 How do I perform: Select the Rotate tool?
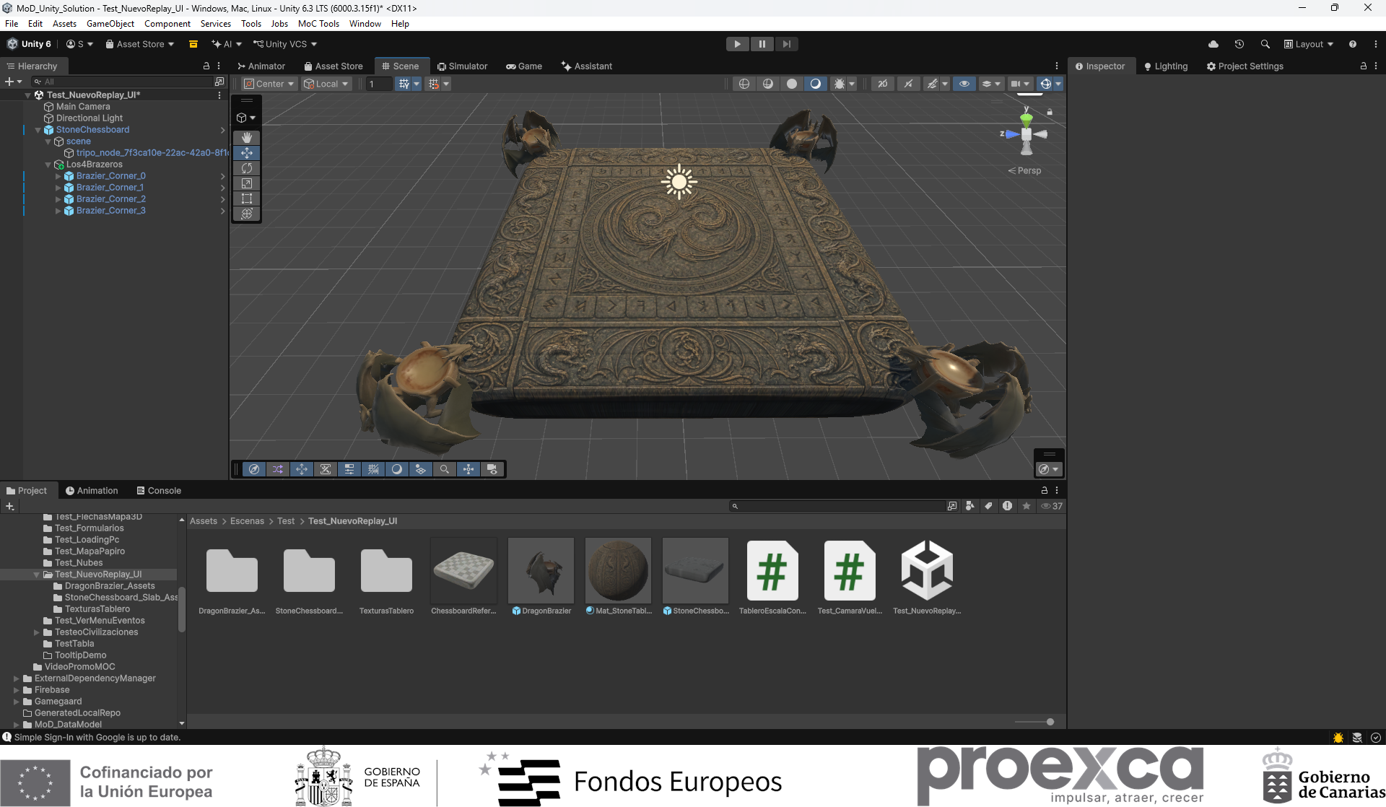point(247,168)
